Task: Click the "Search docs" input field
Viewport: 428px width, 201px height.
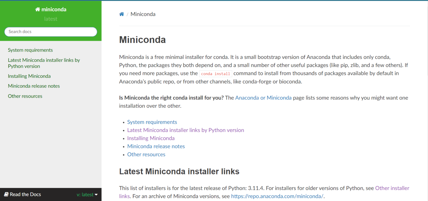Action: click(x=50, y=32)
